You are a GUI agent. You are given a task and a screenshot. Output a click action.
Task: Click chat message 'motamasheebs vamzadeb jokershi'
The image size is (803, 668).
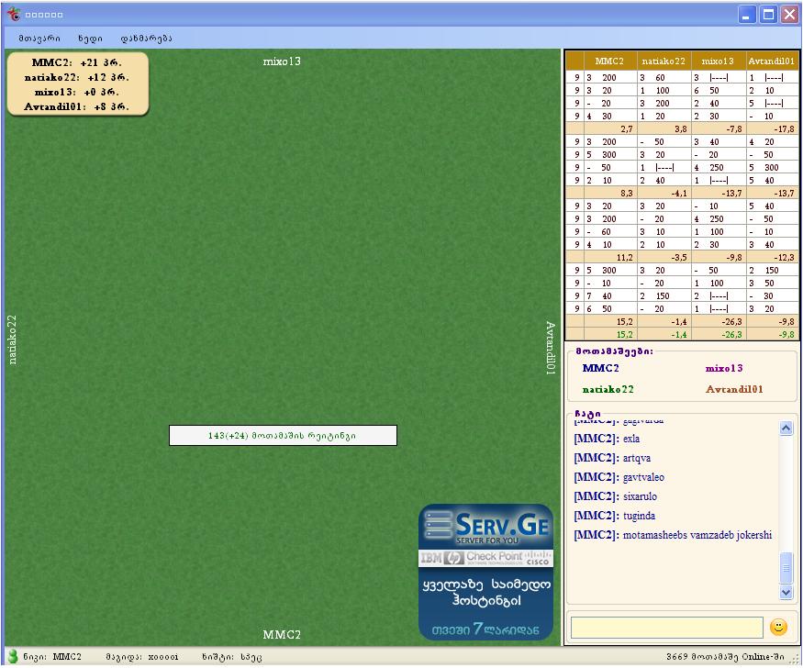point(697,535)
